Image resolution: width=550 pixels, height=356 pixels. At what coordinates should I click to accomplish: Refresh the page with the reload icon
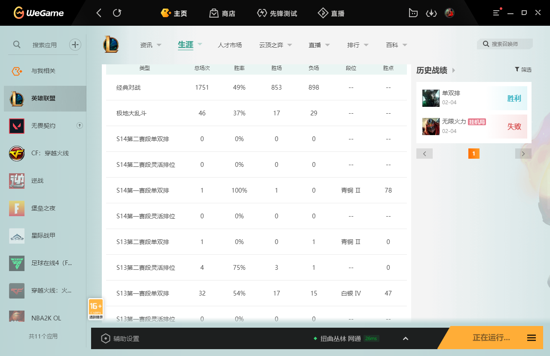(x=117, y=13)
